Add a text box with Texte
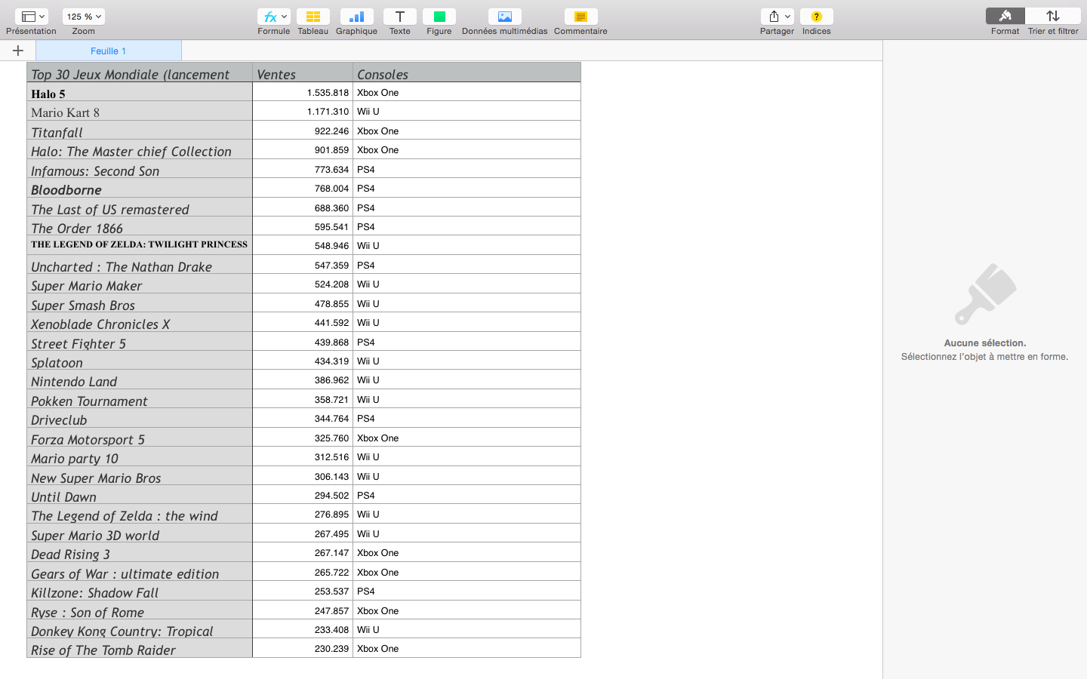The image size is (1087, 679). coord(400,17)
